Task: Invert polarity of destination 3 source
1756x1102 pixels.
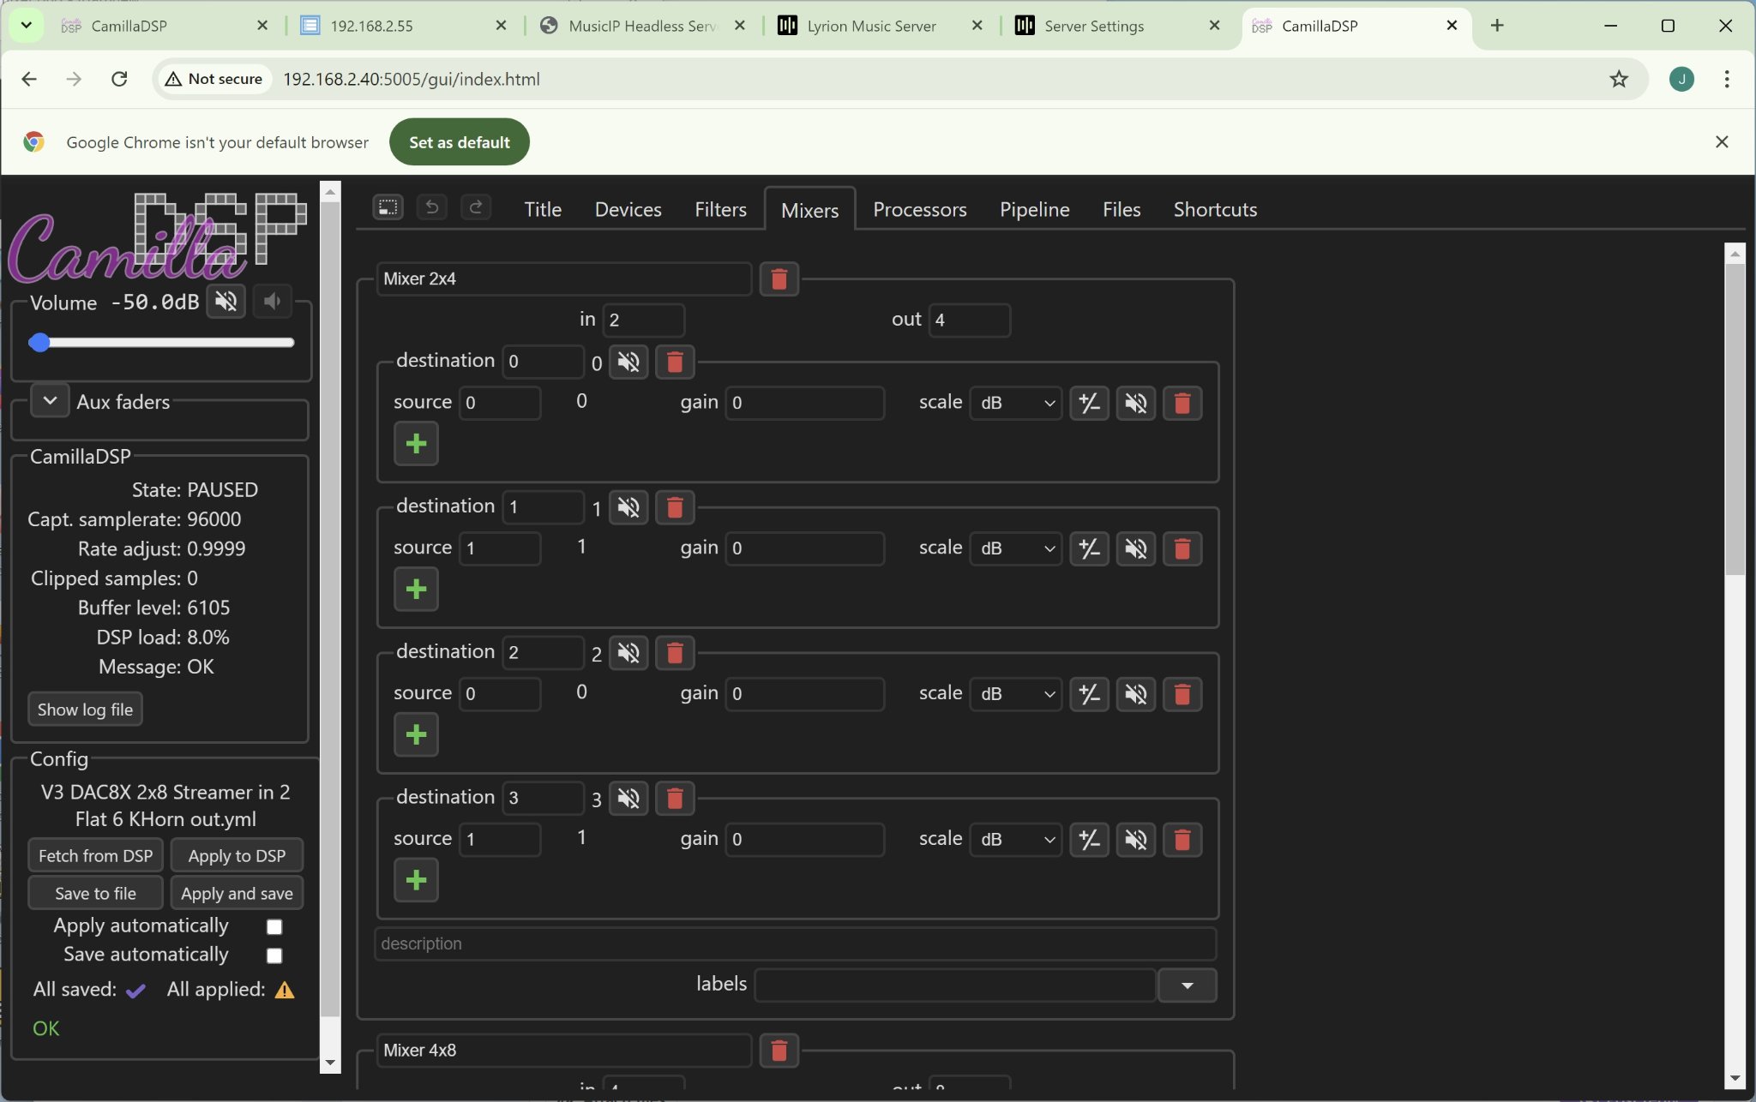Action: (1089, 840)
